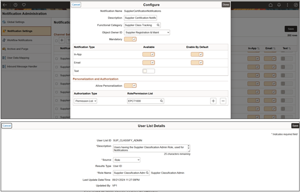The height and width of the screenshot is (192, 300).
Task: Toggle the Mandatory switch
Action: click(x=130, y=39)
